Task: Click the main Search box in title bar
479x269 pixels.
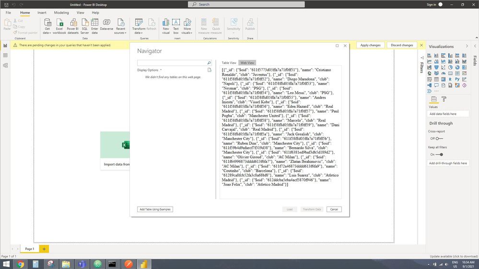Action: pyautogui.click(x=246, y=4)
